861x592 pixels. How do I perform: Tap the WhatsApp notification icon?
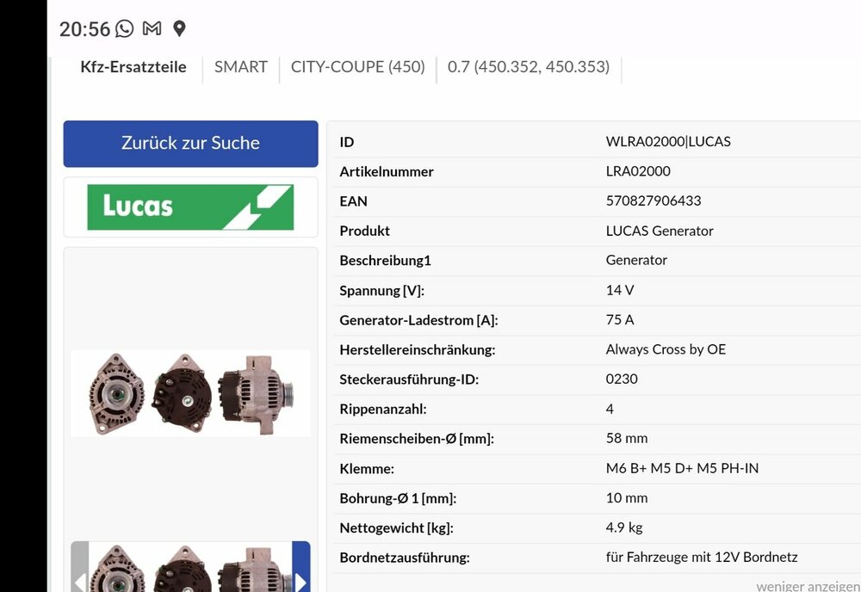tap(125, 28)
